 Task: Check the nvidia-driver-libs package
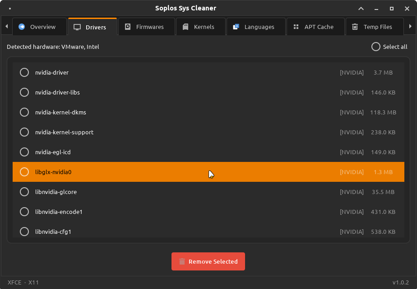coord(24,92)
